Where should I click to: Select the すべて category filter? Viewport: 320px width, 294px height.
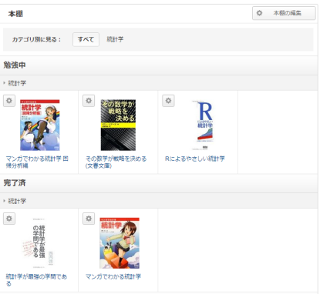pyautogui.click(x=86, y=39)
